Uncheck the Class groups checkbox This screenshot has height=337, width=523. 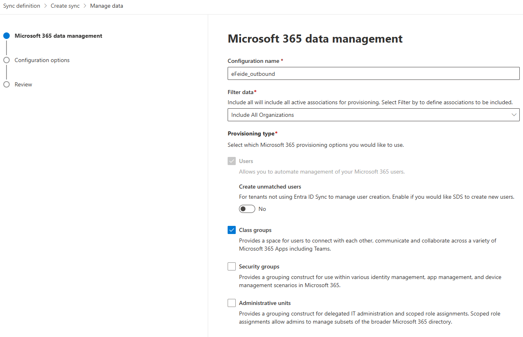pos(232,230)
